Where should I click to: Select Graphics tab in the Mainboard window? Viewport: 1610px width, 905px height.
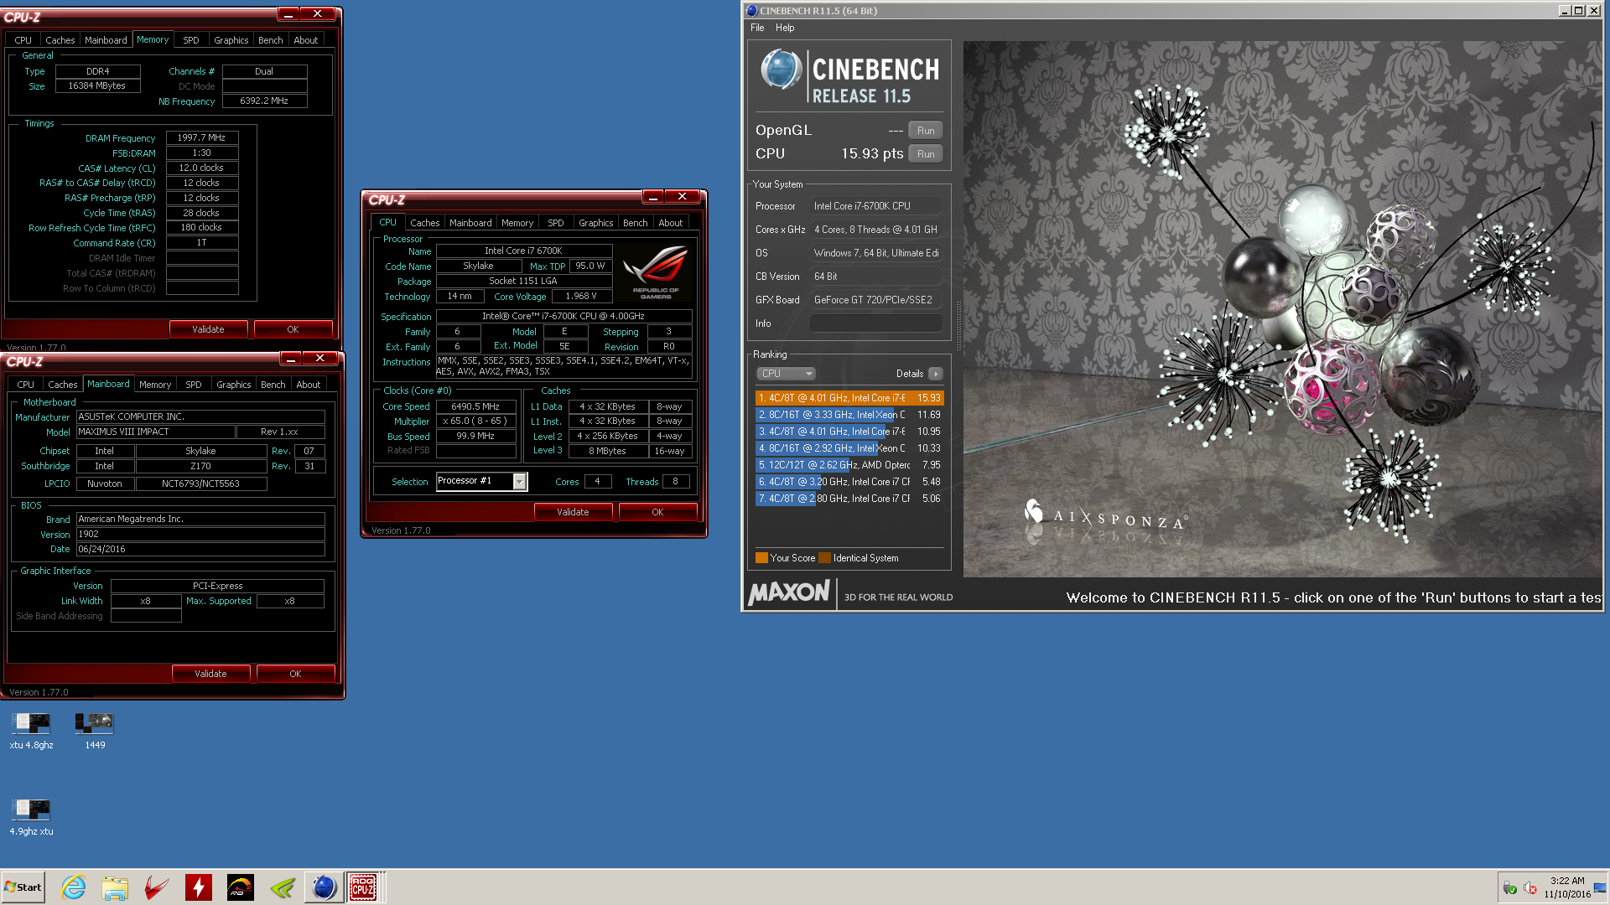click(234, 385)
